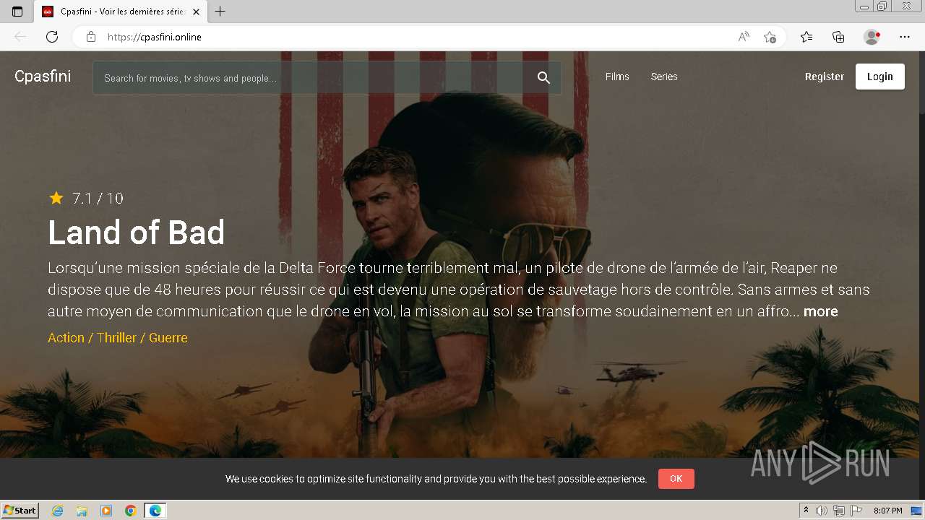Screen dimensions: 925x520
Task: Select the Cpasfini browser tab
Action: point(121,12)
